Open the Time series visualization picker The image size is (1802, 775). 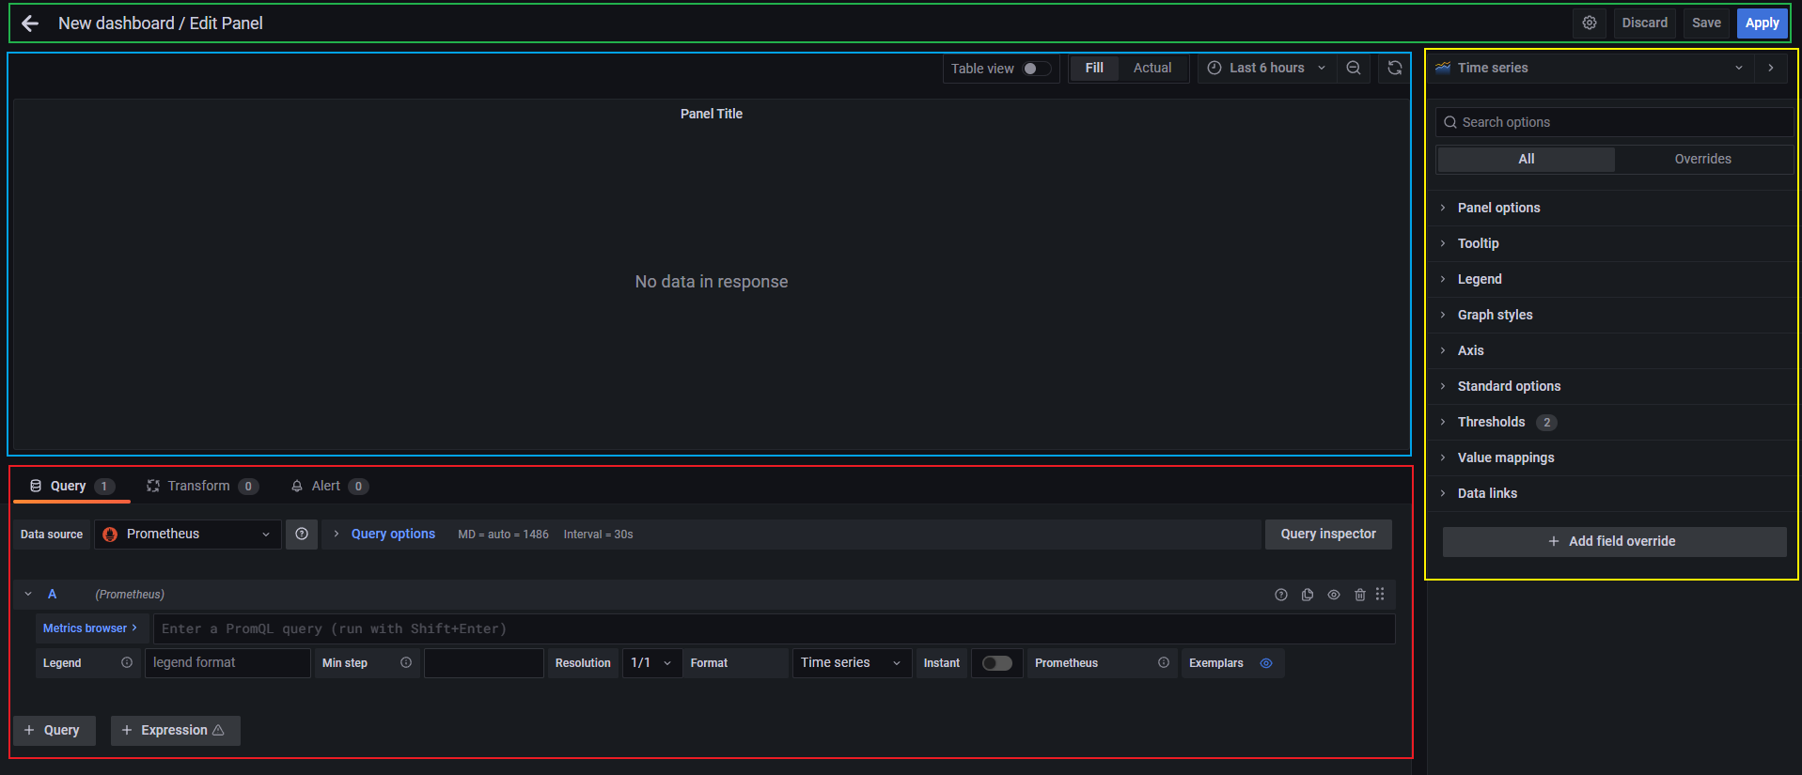click(x=1589, y=69)
